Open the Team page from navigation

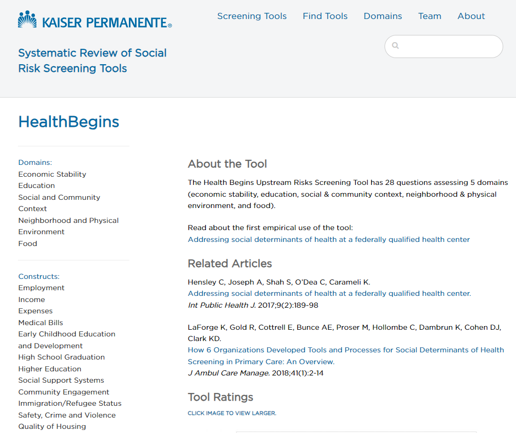(x=429, y=16)
